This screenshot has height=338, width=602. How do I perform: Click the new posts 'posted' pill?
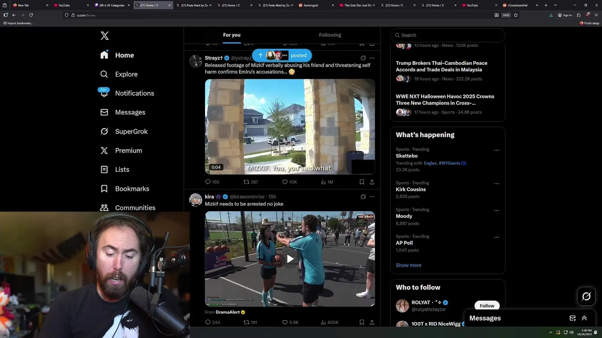[282, 55]
